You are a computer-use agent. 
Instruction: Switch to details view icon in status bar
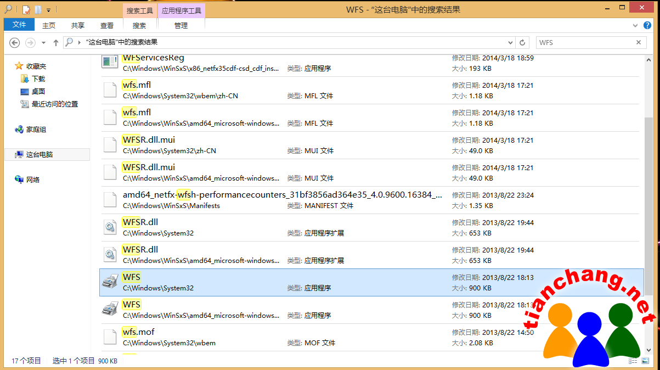coord(634,361)
